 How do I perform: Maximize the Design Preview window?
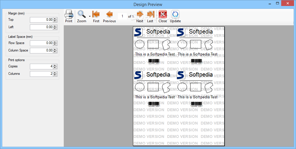point(277,3)
